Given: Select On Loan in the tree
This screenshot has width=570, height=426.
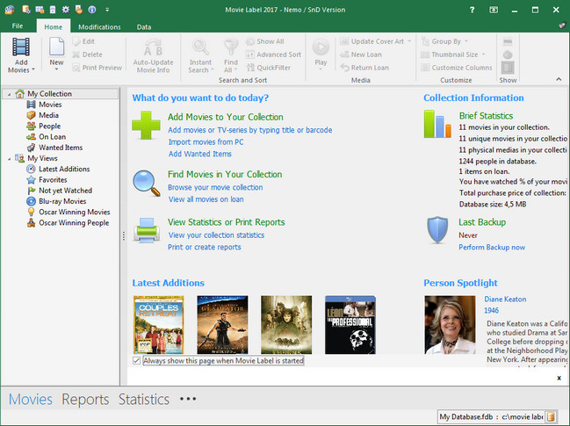Looking at the screenshot, I should tap(53, 137).
